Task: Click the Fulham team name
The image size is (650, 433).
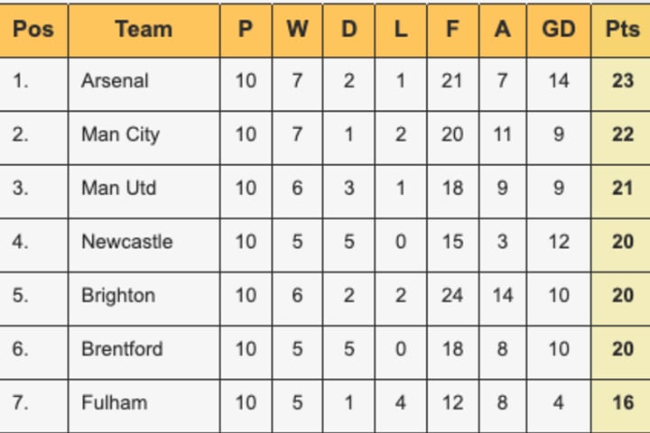Action: 114,402
